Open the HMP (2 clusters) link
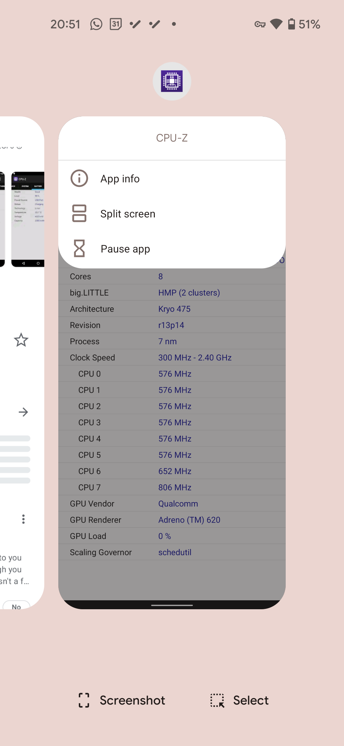Screen dimensions: 344x746 coord(189,292)
